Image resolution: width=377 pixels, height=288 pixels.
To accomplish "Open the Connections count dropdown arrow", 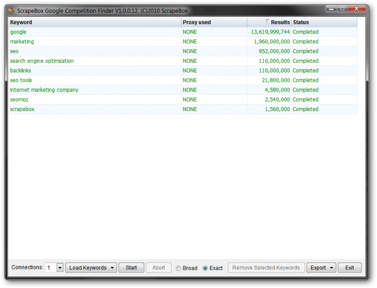I will click(60, 267).
